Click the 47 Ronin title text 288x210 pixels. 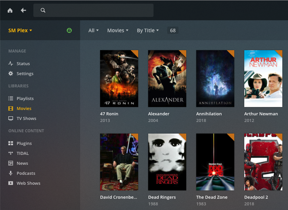pyautogui.click(x=109, y=114)
